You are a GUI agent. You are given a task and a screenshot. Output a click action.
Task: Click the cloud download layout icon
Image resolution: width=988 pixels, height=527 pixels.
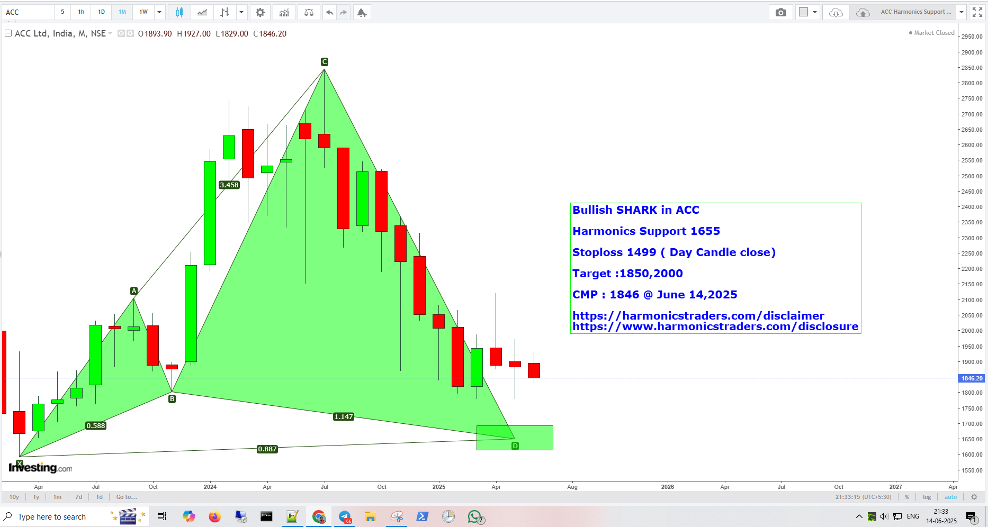point(836,12)
